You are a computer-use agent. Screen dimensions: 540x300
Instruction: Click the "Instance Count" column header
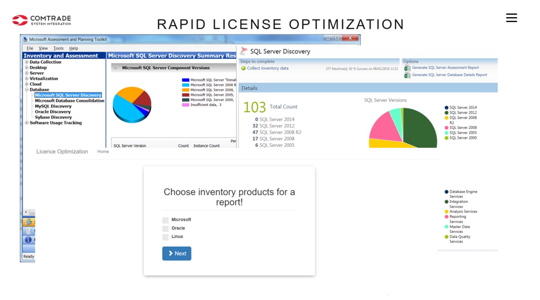point(206,146)
